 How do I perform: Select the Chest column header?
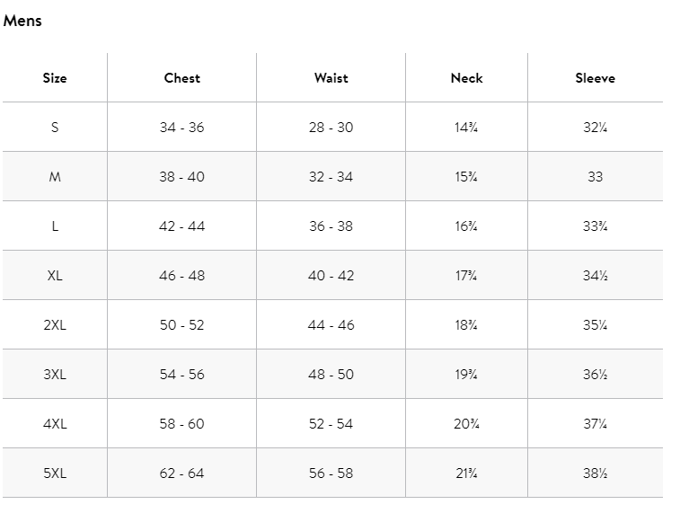tap(181, 78)
